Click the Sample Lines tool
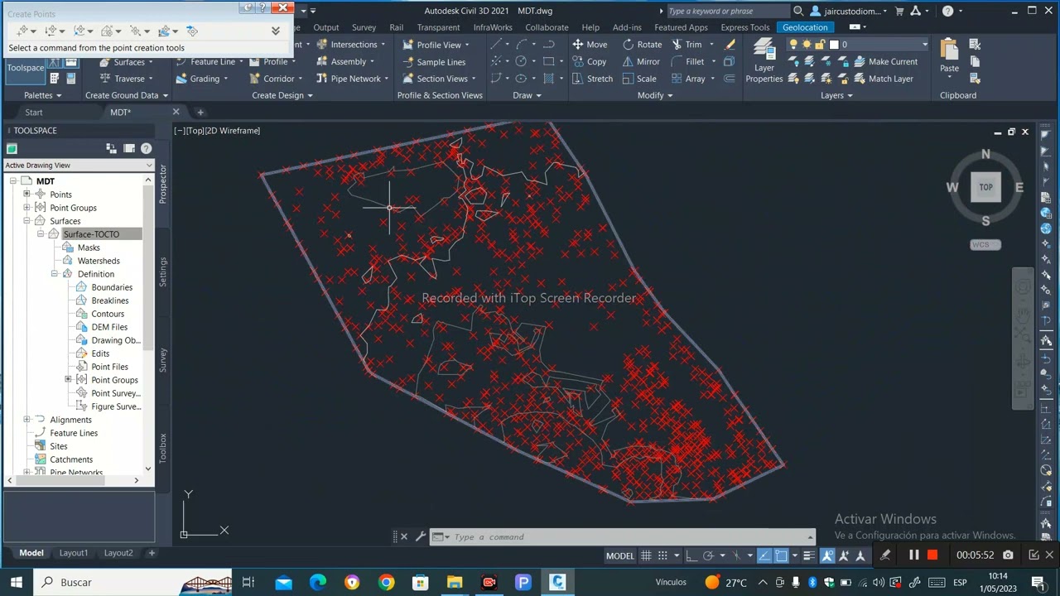Screen dimensions: 1060x596 (434, 62)
